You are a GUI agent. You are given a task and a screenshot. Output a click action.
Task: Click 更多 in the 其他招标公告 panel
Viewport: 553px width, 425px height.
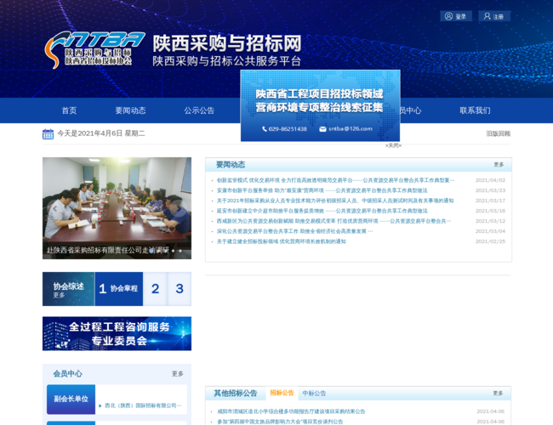(x=498, y=394)
